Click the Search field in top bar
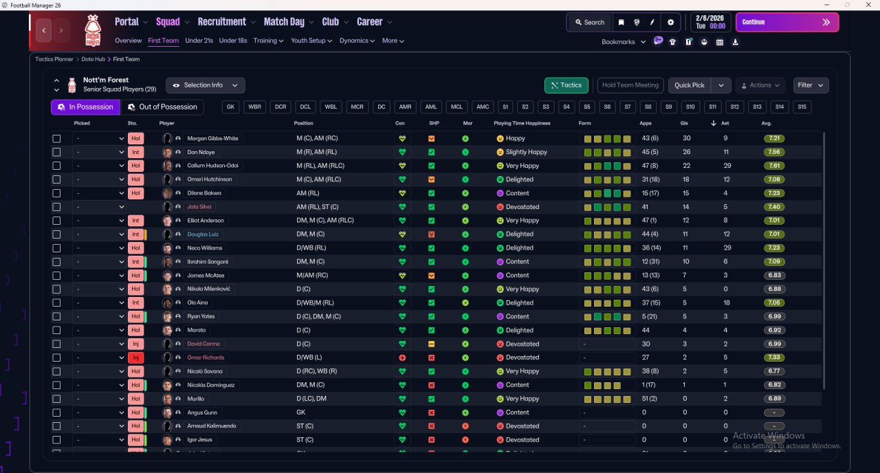 589,22
